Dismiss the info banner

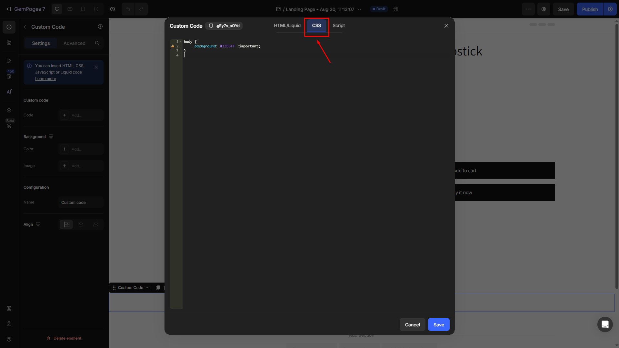pos(96,67)
